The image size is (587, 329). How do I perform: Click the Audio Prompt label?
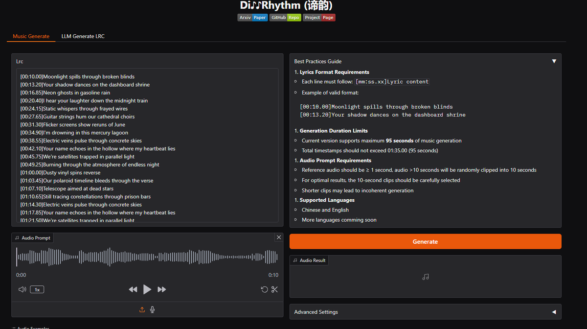pyautogui.click(x=32, y=238)
